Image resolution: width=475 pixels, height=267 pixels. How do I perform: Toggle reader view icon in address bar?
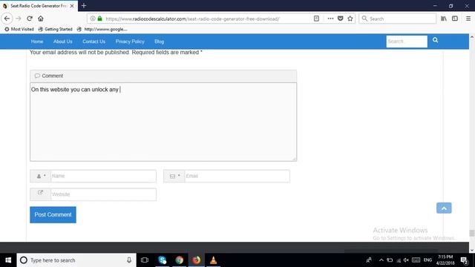[316, 19]
